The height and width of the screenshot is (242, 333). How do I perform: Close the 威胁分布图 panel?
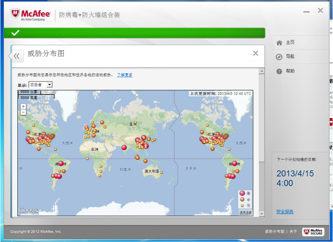click(255, 53)
